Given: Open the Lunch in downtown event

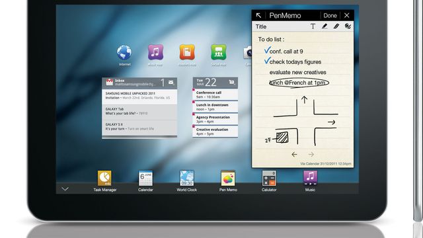Looking at the screenshot, I should tap(215, 107).
